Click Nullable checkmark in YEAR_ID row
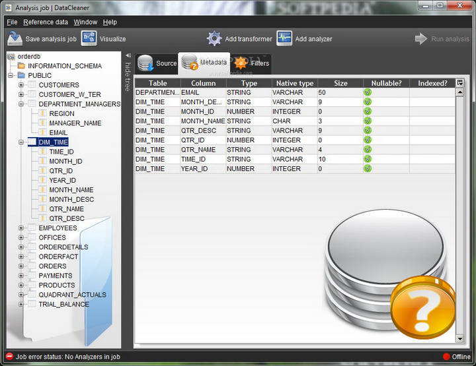This screenshot has height=366, width=476. coord(368,169)
